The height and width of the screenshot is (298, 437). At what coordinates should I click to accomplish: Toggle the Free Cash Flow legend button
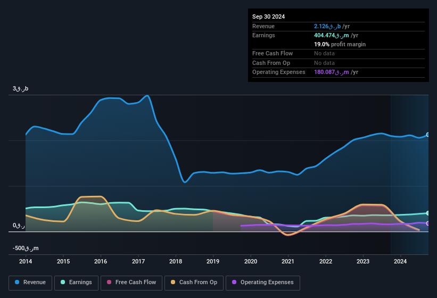tap(131, 283)
